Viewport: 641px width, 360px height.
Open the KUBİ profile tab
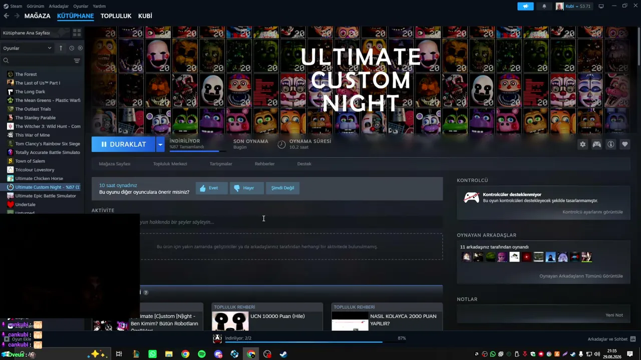click(x=145, y=16)
